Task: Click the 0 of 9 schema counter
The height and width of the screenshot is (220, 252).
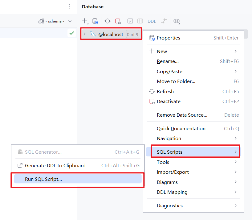Action: (x=133, y=34)
